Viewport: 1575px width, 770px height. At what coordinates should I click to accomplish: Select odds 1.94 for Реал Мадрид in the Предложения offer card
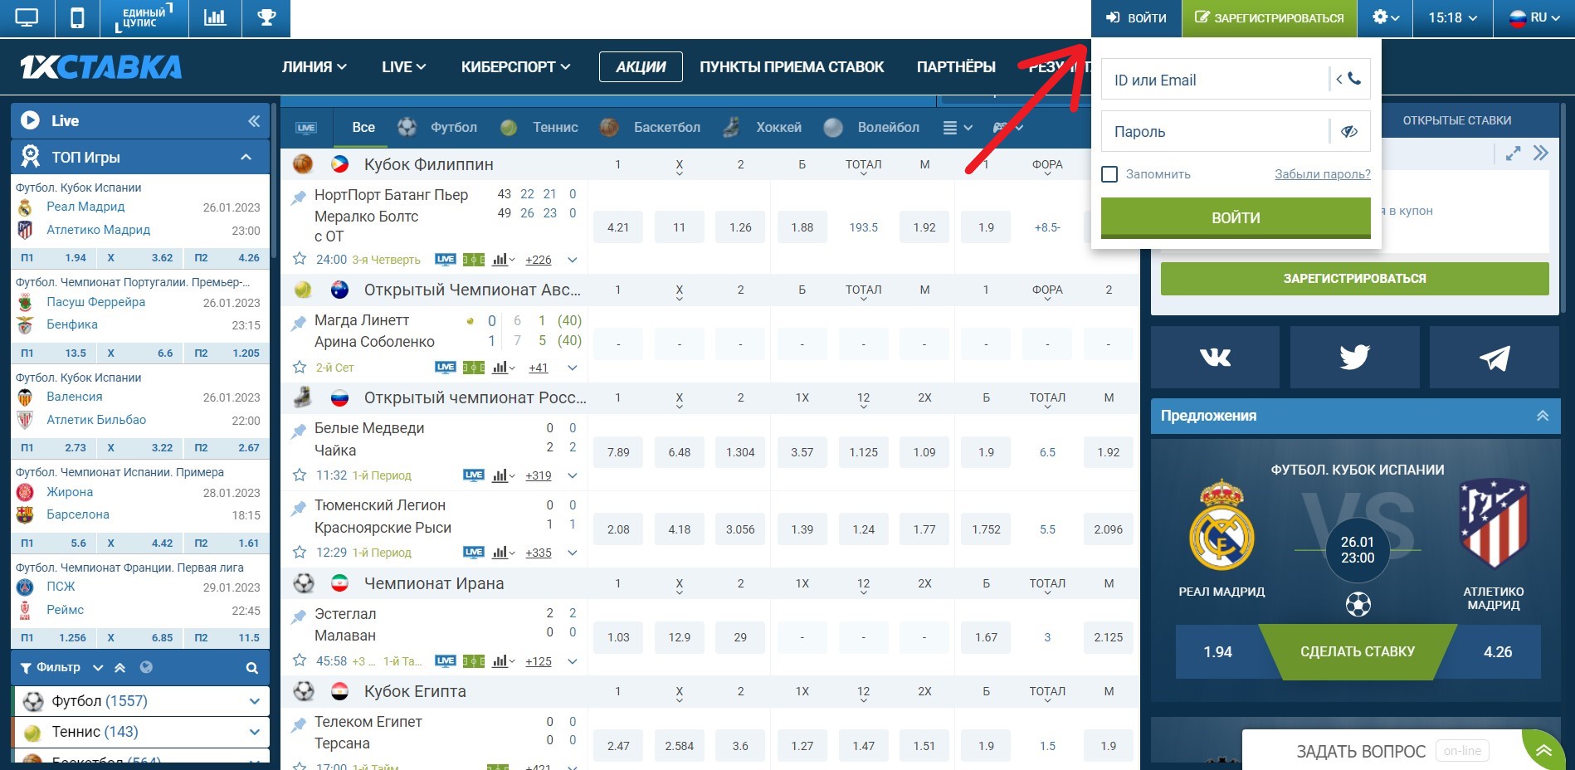tap(1217, 652)
